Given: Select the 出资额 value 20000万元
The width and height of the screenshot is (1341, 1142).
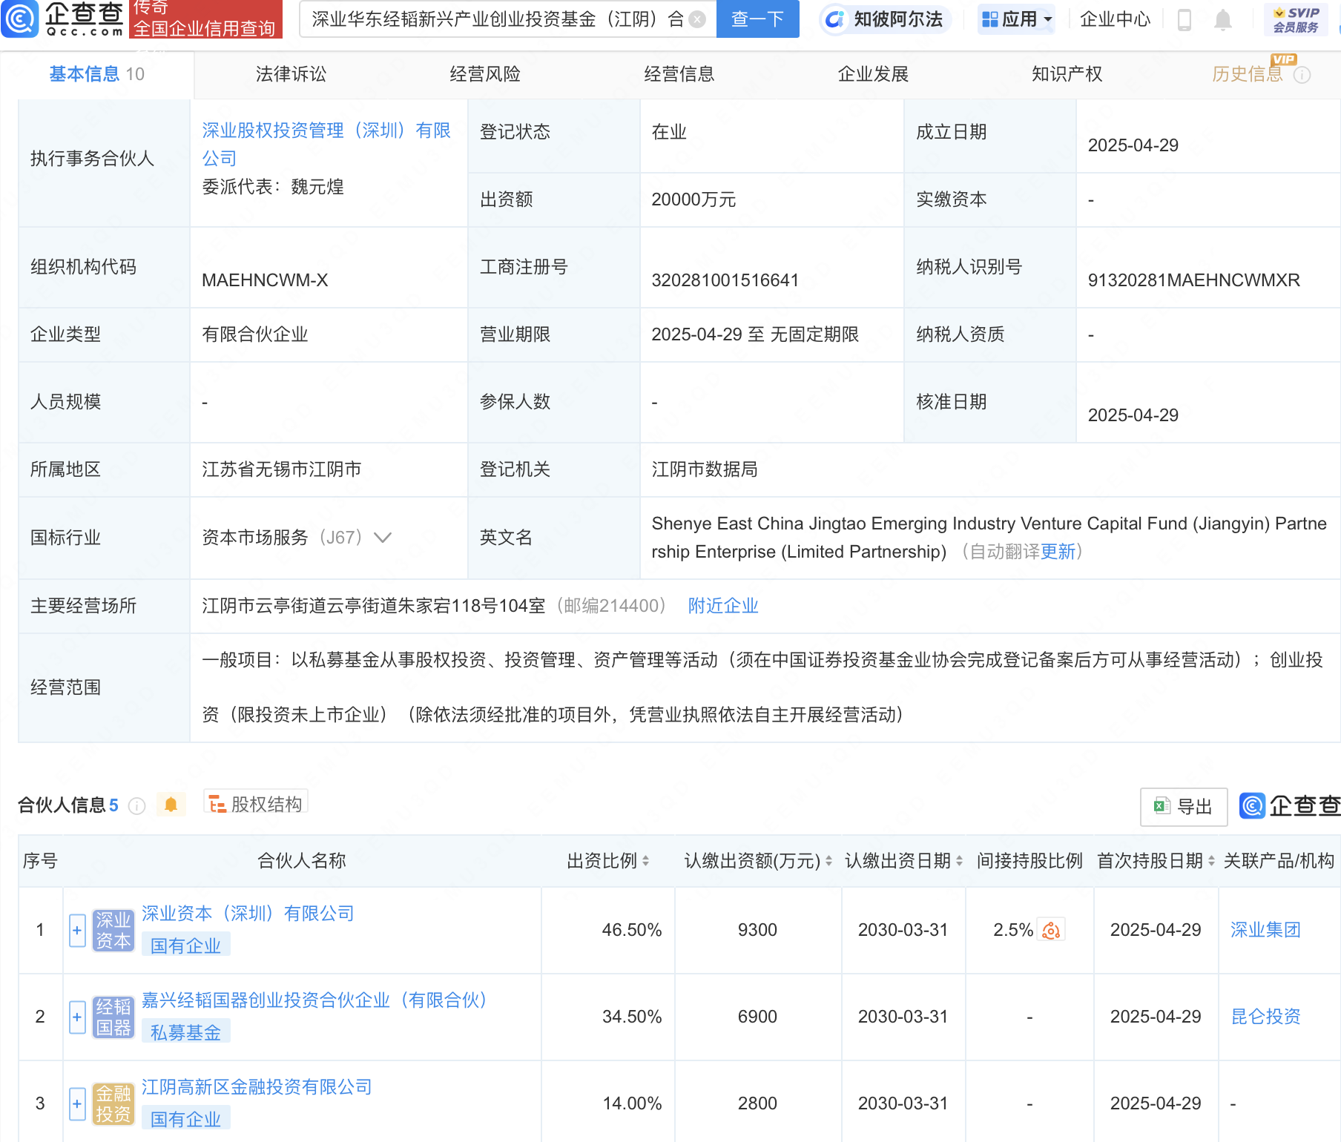Looking at the screenshot, I should tap(693, 199).
